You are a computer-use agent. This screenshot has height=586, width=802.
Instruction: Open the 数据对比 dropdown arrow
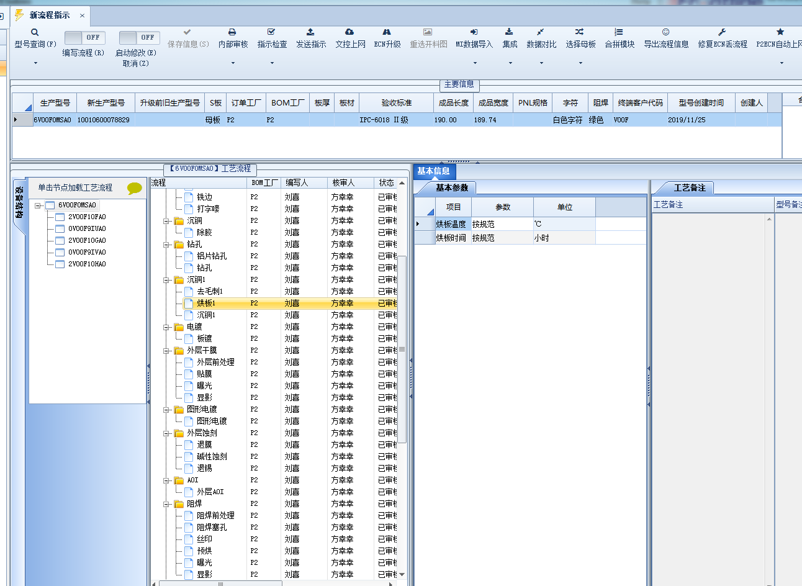point(541,63)
